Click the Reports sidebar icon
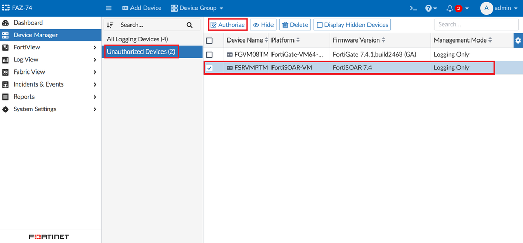 point(5,97)
